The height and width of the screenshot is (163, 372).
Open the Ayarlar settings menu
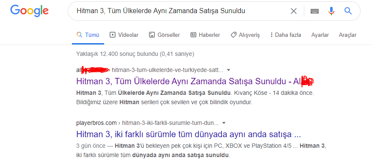(x=320, y=35)
